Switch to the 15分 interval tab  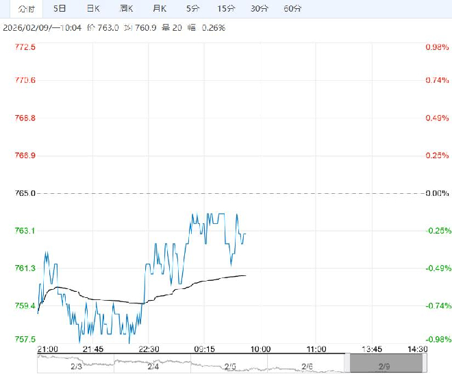pyautogui.click(x=226, y=9)
